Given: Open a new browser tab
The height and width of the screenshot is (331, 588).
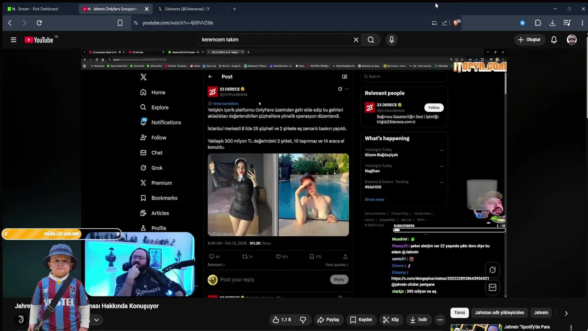Looking at the screenshot, I should click(234, 9).
